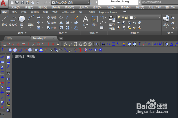Expand the 修改 panel
The height and width of the screenshot is (118, 178).
(63, 33)
